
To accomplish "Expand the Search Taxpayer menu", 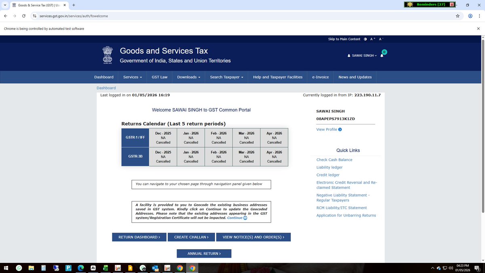I will [x=226, y=77].
